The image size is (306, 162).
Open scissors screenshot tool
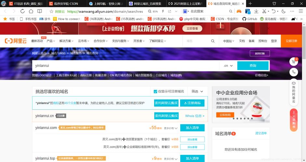coord(264,11)
